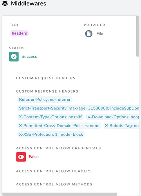Click the Strict-Transport-Security header tag
The width and height of the screenshot is (141, 196).
(x=78, y=108)
